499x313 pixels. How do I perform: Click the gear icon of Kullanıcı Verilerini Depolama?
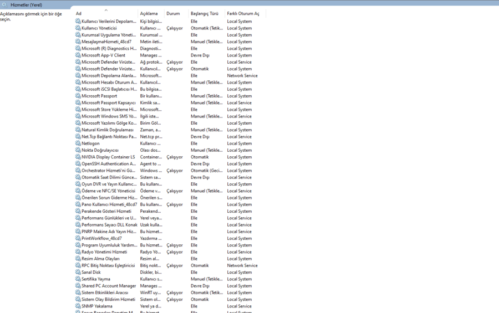(x=78, y=21)
